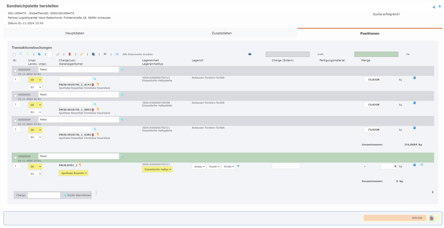Toggle the eye icon next to Tor06A dropdown
The width and height of the screenshot is (444, 228).
(238, 166)
